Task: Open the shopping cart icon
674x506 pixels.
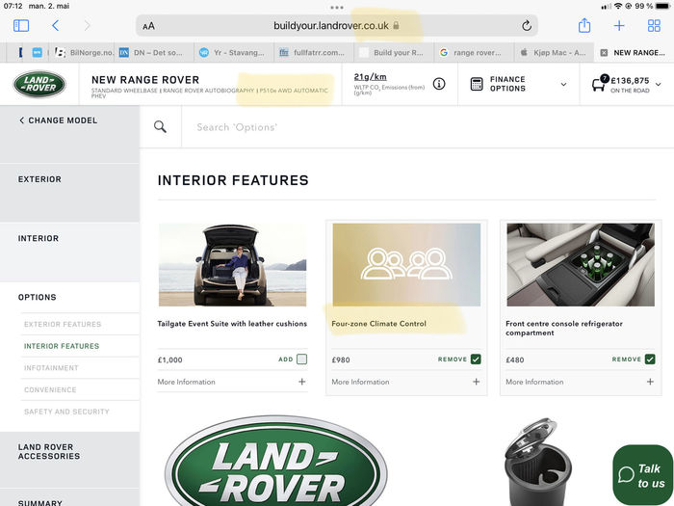Action: (x=599, y=83)
